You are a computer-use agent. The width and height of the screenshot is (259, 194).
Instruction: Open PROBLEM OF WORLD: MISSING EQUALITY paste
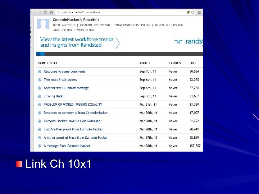[73, 105]
